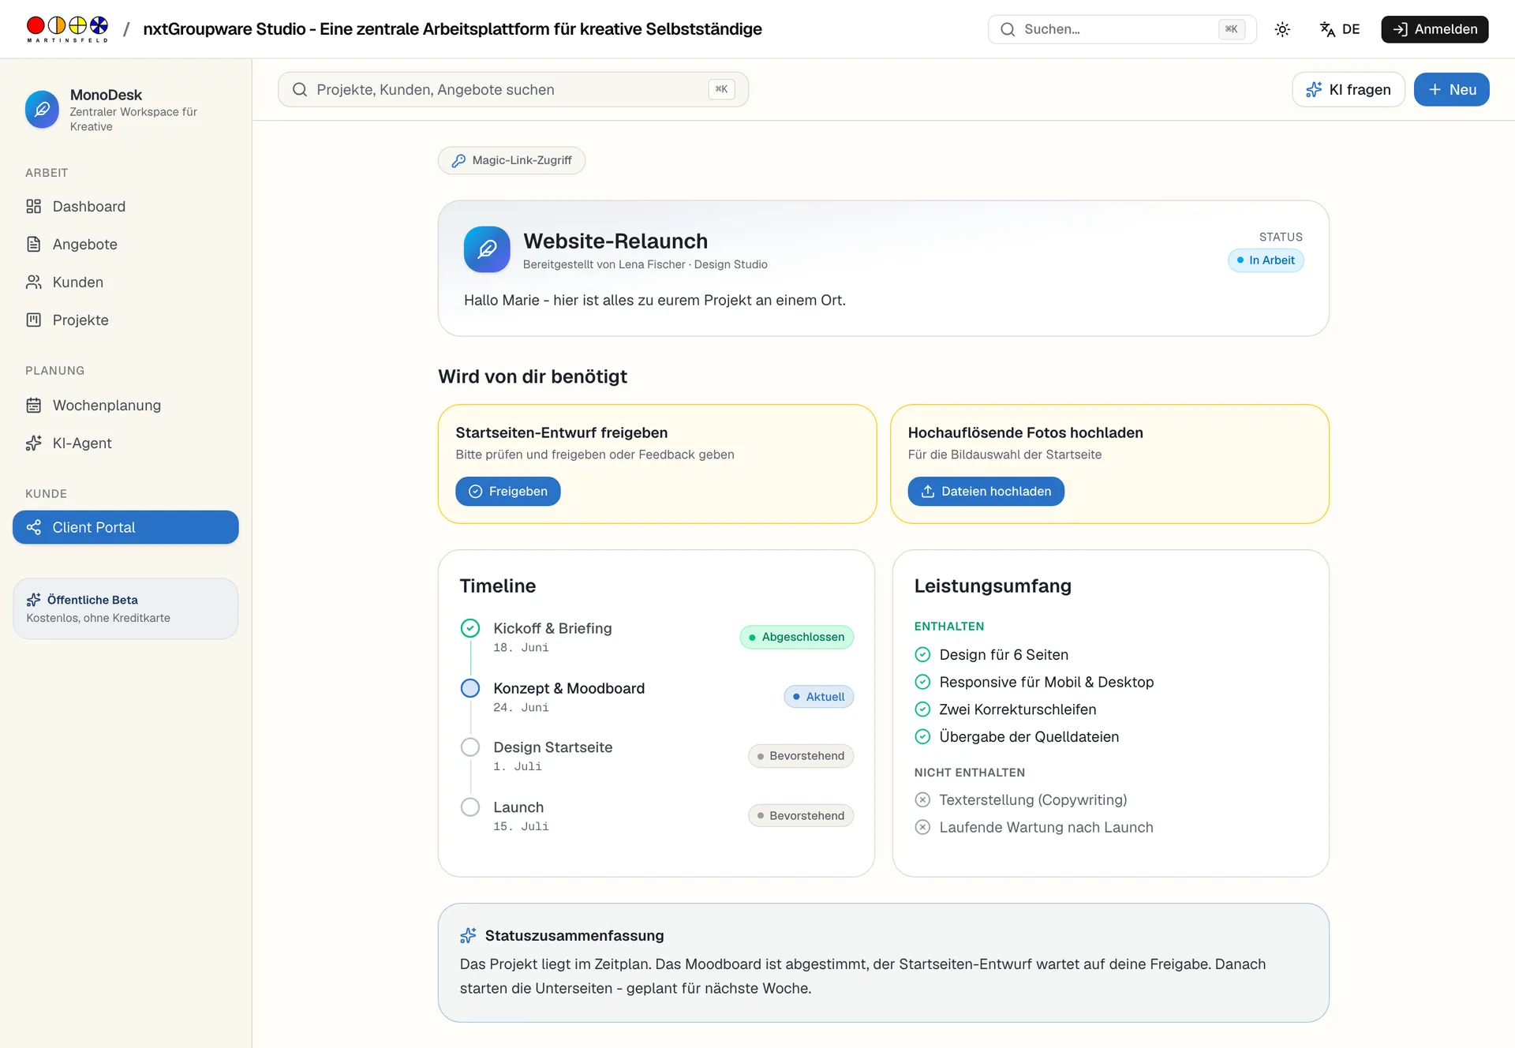1515x1048 pixels.
Task: Click the Abgeschlossen status badge
Action: (797, 637)
